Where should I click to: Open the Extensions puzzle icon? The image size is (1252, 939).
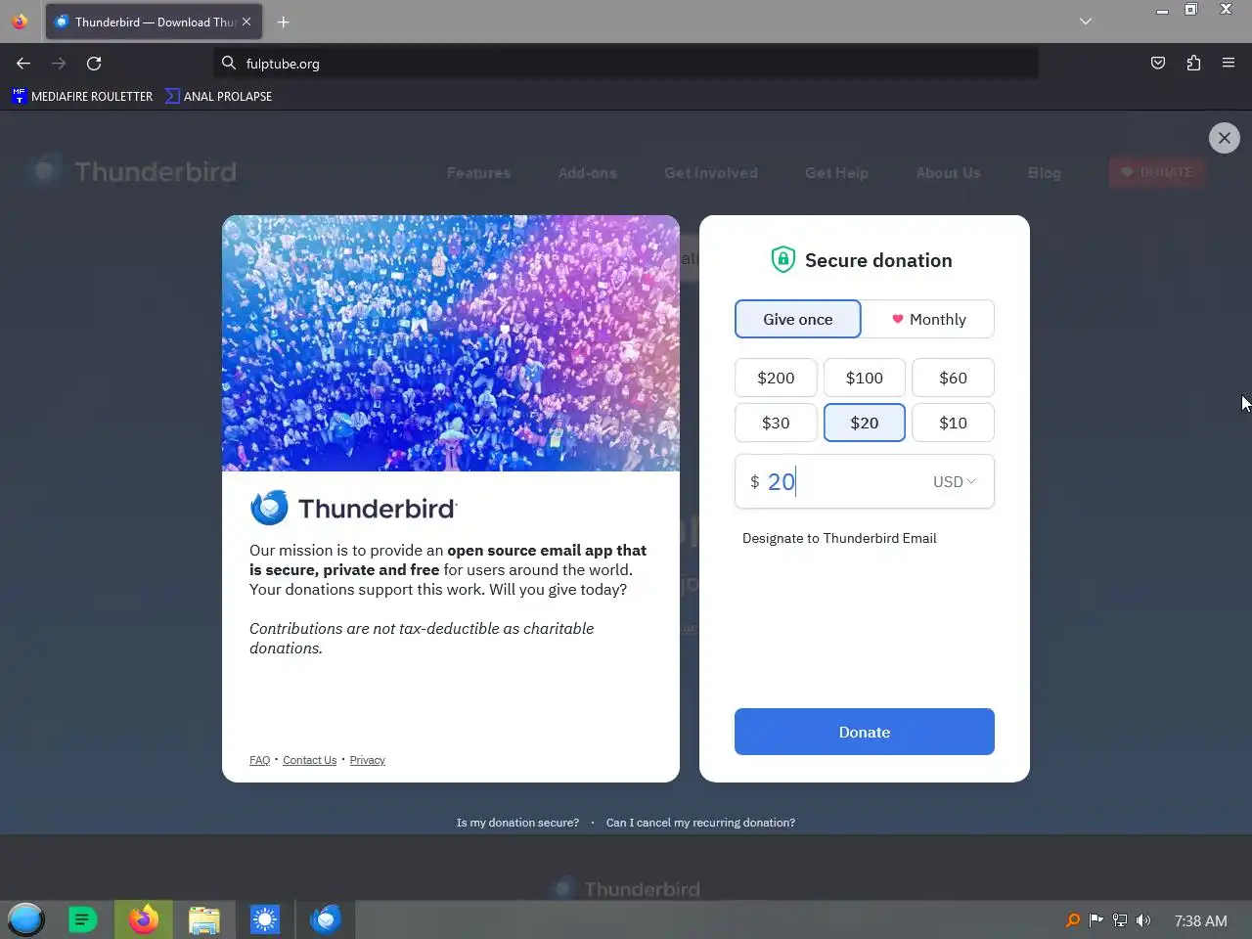click(x=1193, y=63)
